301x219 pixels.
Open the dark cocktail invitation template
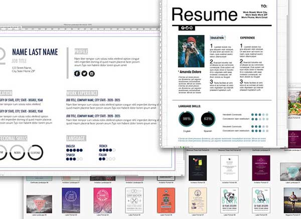click(x=198, y=168)
